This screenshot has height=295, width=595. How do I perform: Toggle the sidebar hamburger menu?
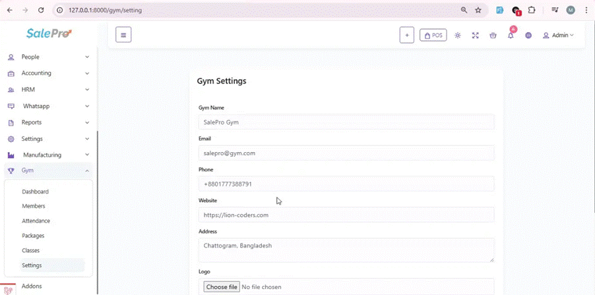click(123, 35)
